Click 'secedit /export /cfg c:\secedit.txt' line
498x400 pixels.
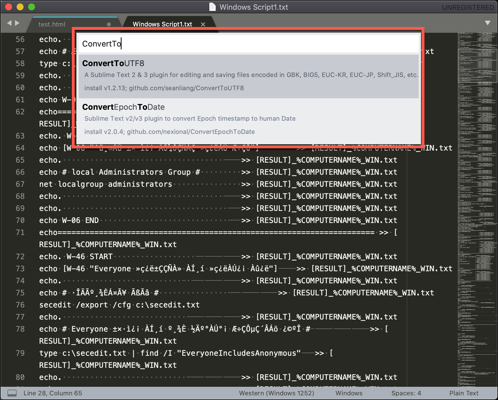click(x=119, y=305)
